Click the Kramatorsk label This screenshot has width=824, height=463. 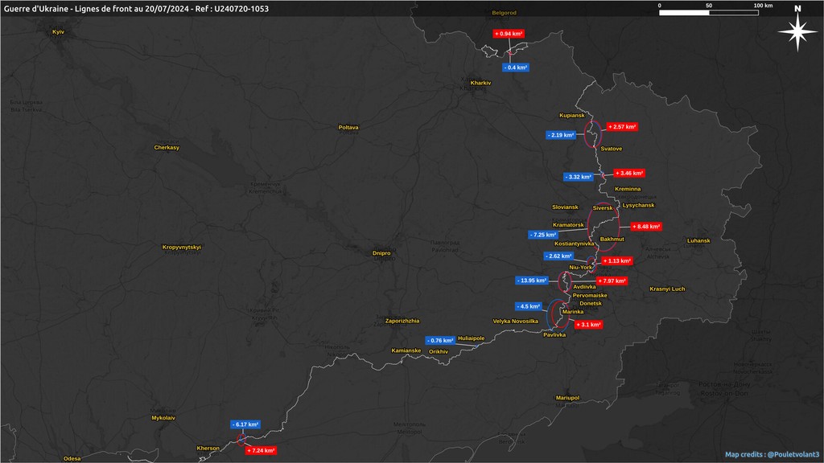point(569,225)
